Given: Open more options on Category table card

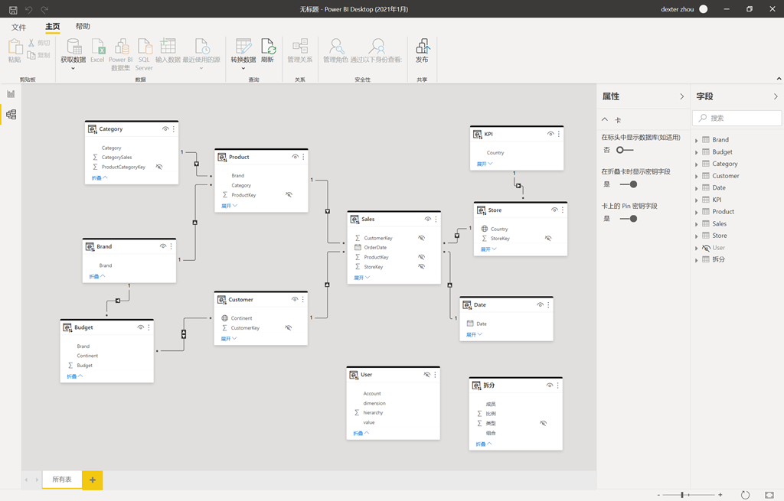Looking at the screenshot, I should tap(174, 129).
